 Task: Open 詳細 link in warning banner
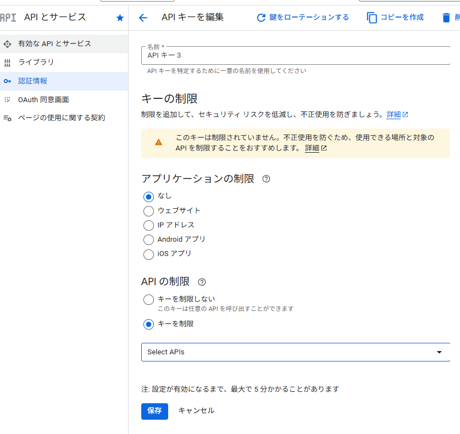pos(312,148)
